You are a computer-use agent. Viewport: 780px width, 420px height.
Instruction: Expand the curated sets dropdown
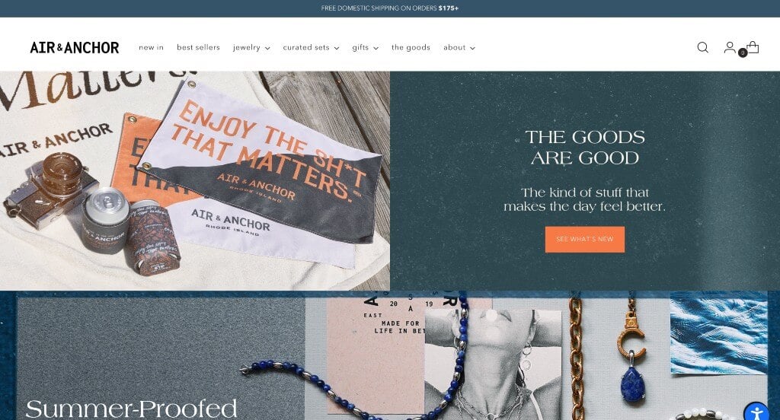[x=311, y=47]
